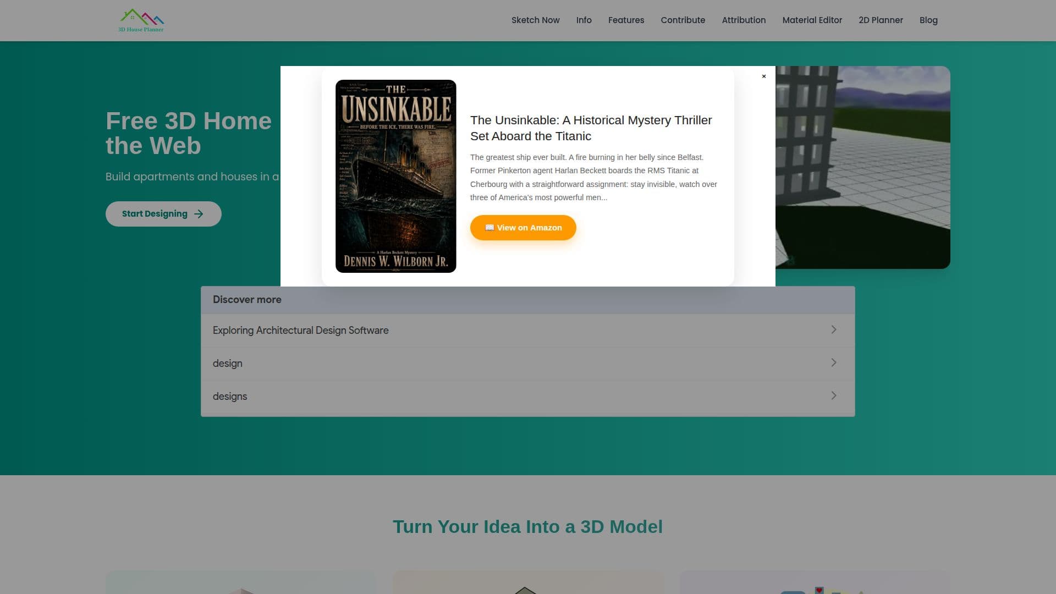The image size is (1056, 594).
Task: Click chevron on the 'design' row
Action: tap(834, 362)
